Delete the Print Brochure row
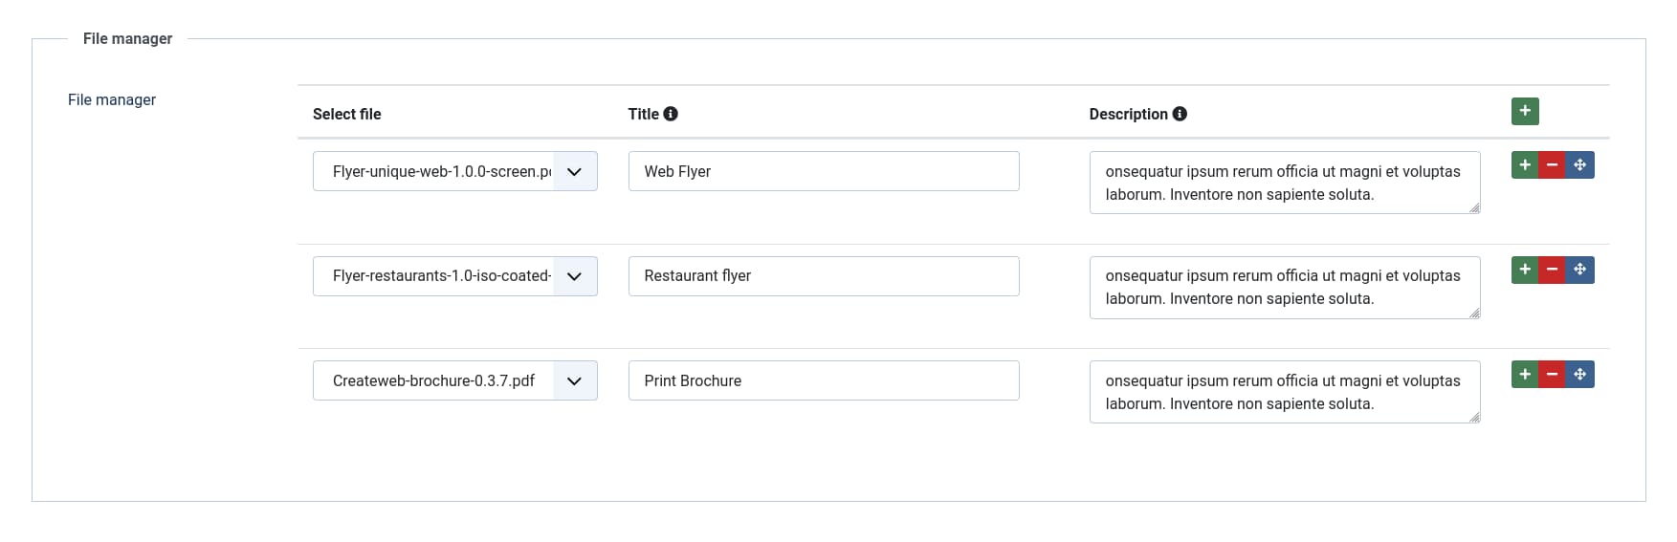This screenshot has height=542, width=1677. point(1552,375)
